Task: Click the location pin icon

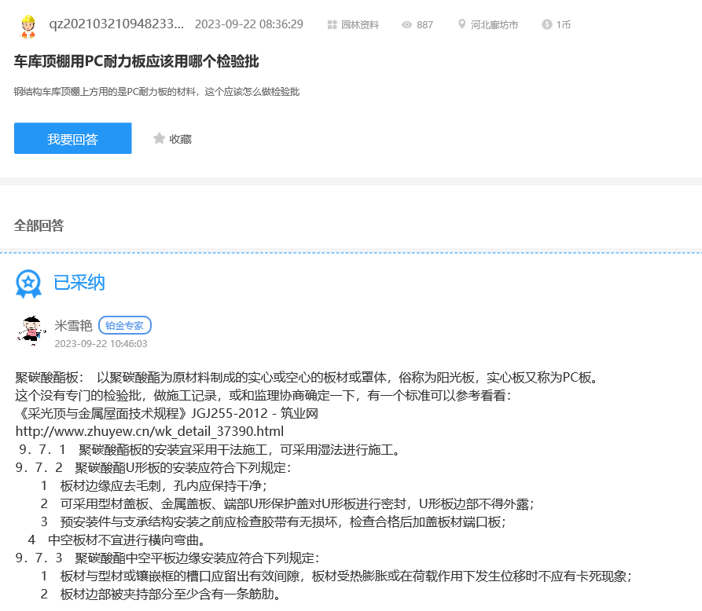Action: coord(461,25)
